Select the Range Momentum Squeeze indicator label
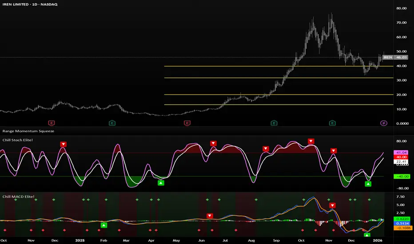 click(28, 131)
